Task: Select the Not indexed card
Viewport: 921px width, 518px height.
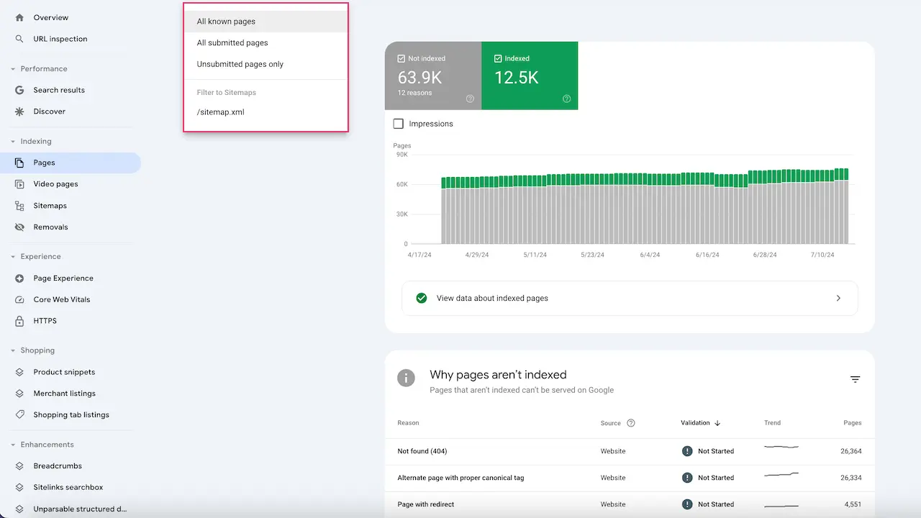Action: (x=433, y=75)
